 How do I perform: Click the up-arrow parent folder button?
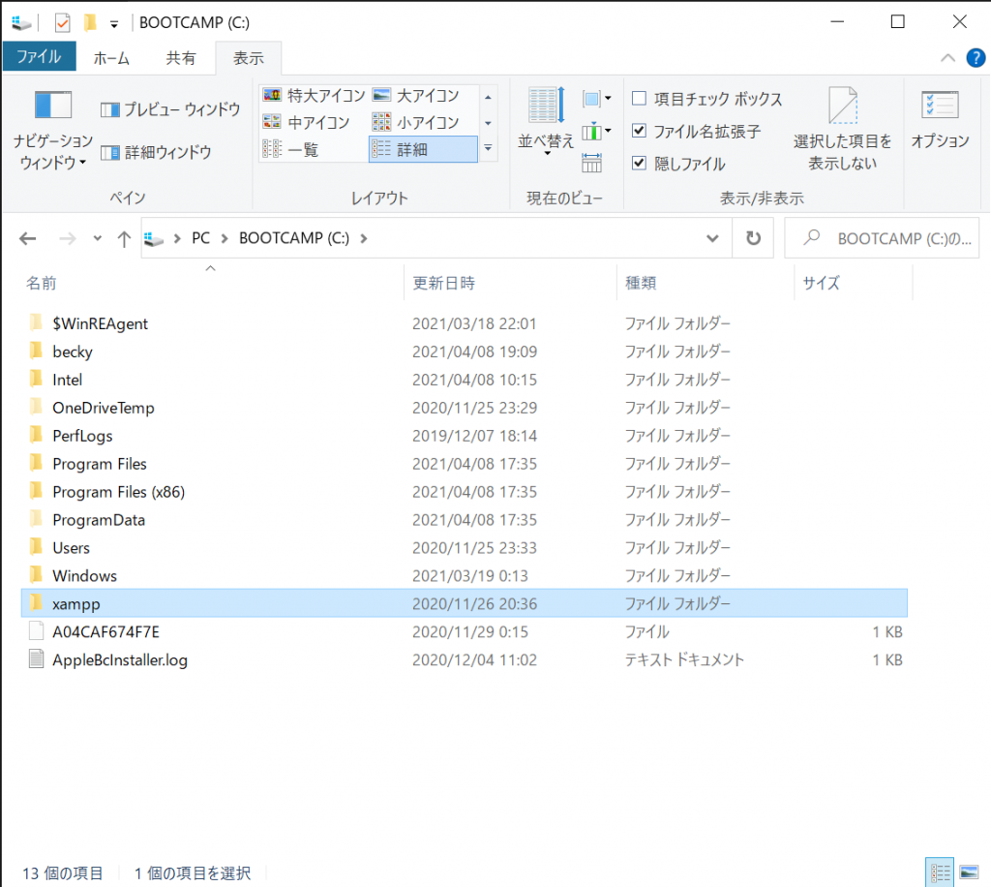tap(124, 239)
